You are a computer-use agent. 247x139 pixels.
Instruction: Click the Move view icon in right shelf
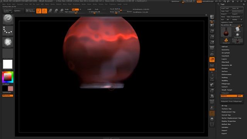212,85
